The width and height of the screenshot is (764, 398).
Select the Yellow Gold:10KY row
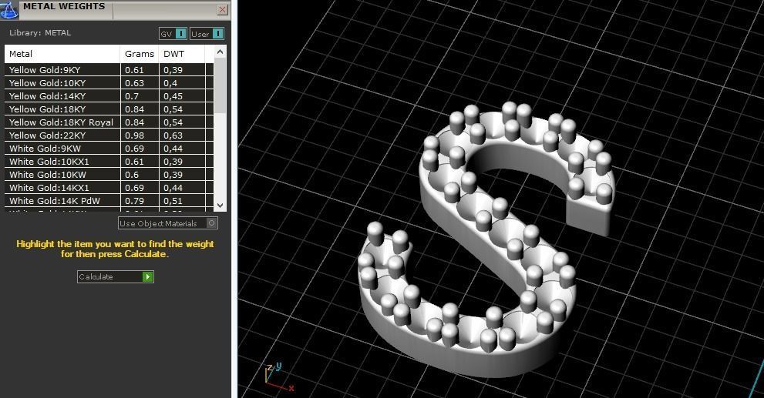[x=109, y=83]
